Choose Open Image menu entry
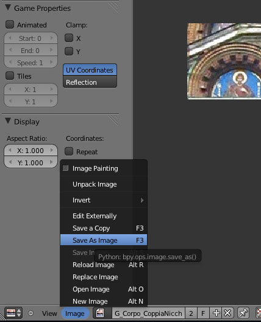Image resolution: width=261 pixels, height=322 pixels. point(104,289)
